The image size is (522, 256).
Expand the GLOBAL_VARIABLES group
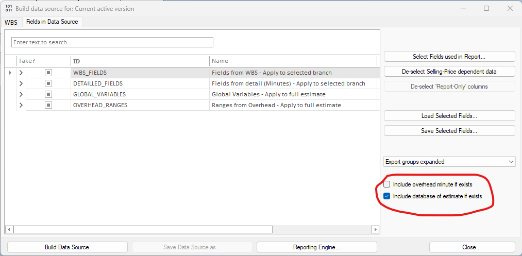[x=21, y=94]
